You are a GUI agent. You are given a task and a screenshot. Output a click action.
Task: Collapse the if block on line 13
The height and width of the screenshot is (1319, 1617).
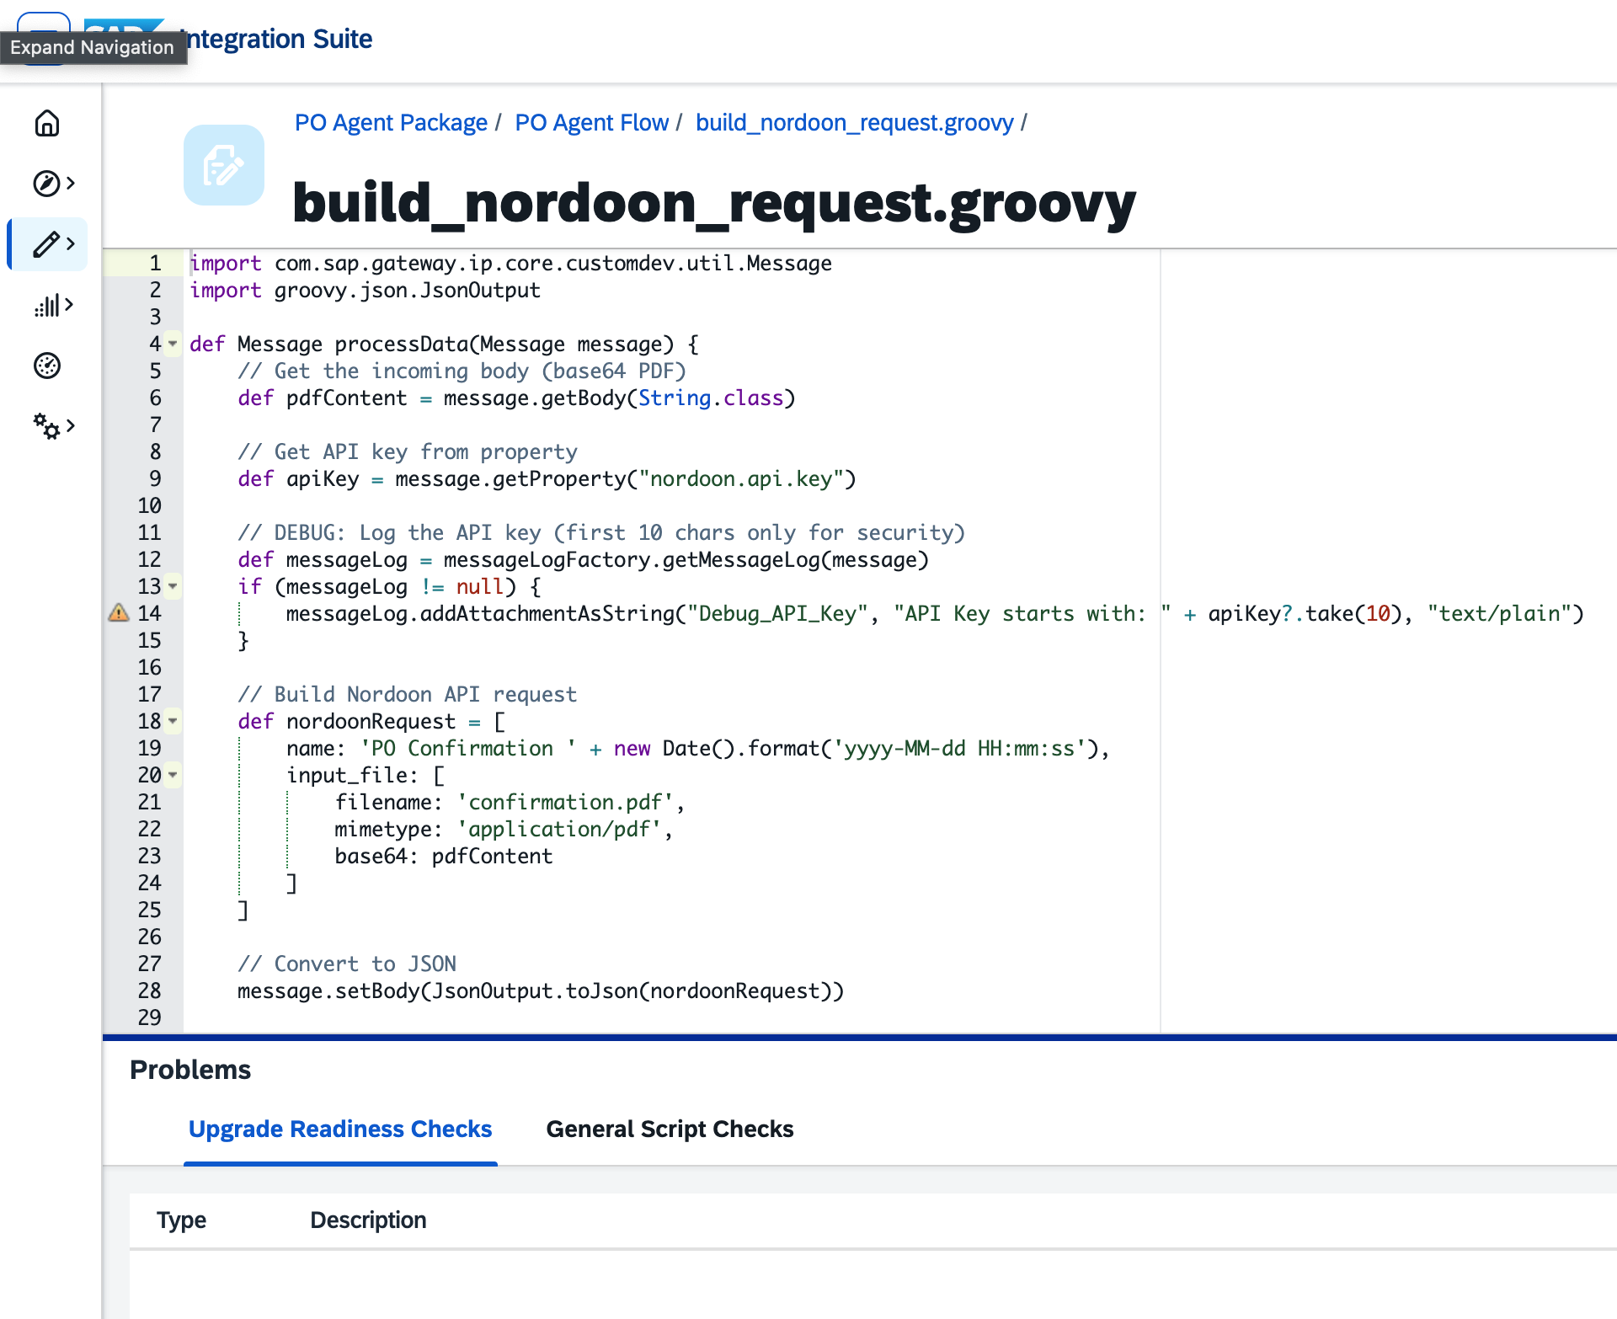173,586
